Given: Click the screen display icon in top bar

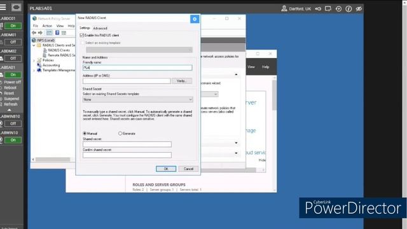Looking at the screenshot, I should (x=328, y=9).
